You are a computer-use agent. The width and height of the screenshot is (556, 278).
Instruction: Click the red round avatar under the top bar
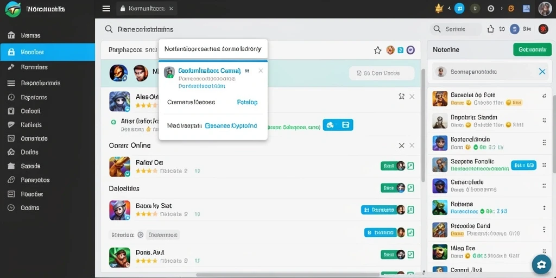coord(543,29)
